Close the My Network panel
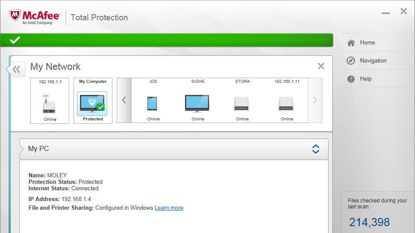 321,66
